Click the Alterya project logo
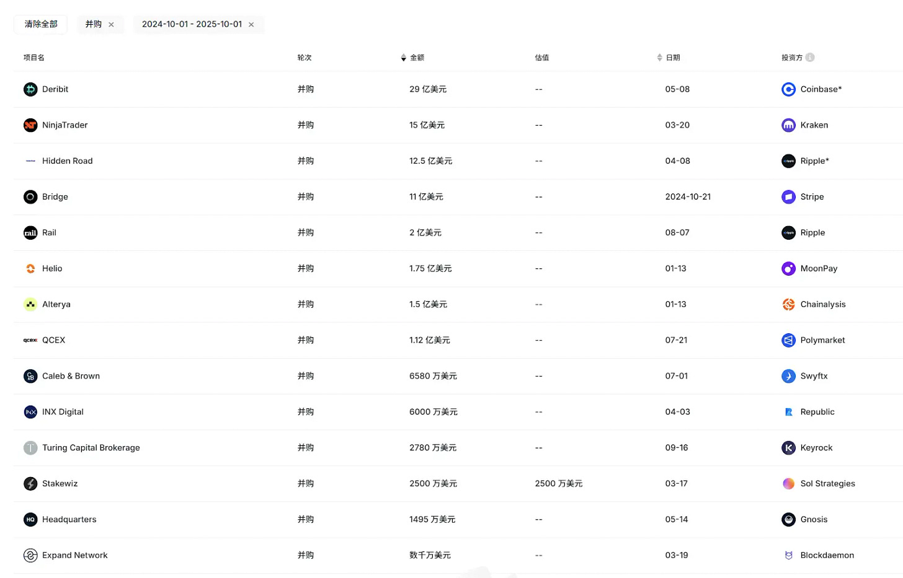Viewport: 903px width, 578px height. click(x=30, y=304)
